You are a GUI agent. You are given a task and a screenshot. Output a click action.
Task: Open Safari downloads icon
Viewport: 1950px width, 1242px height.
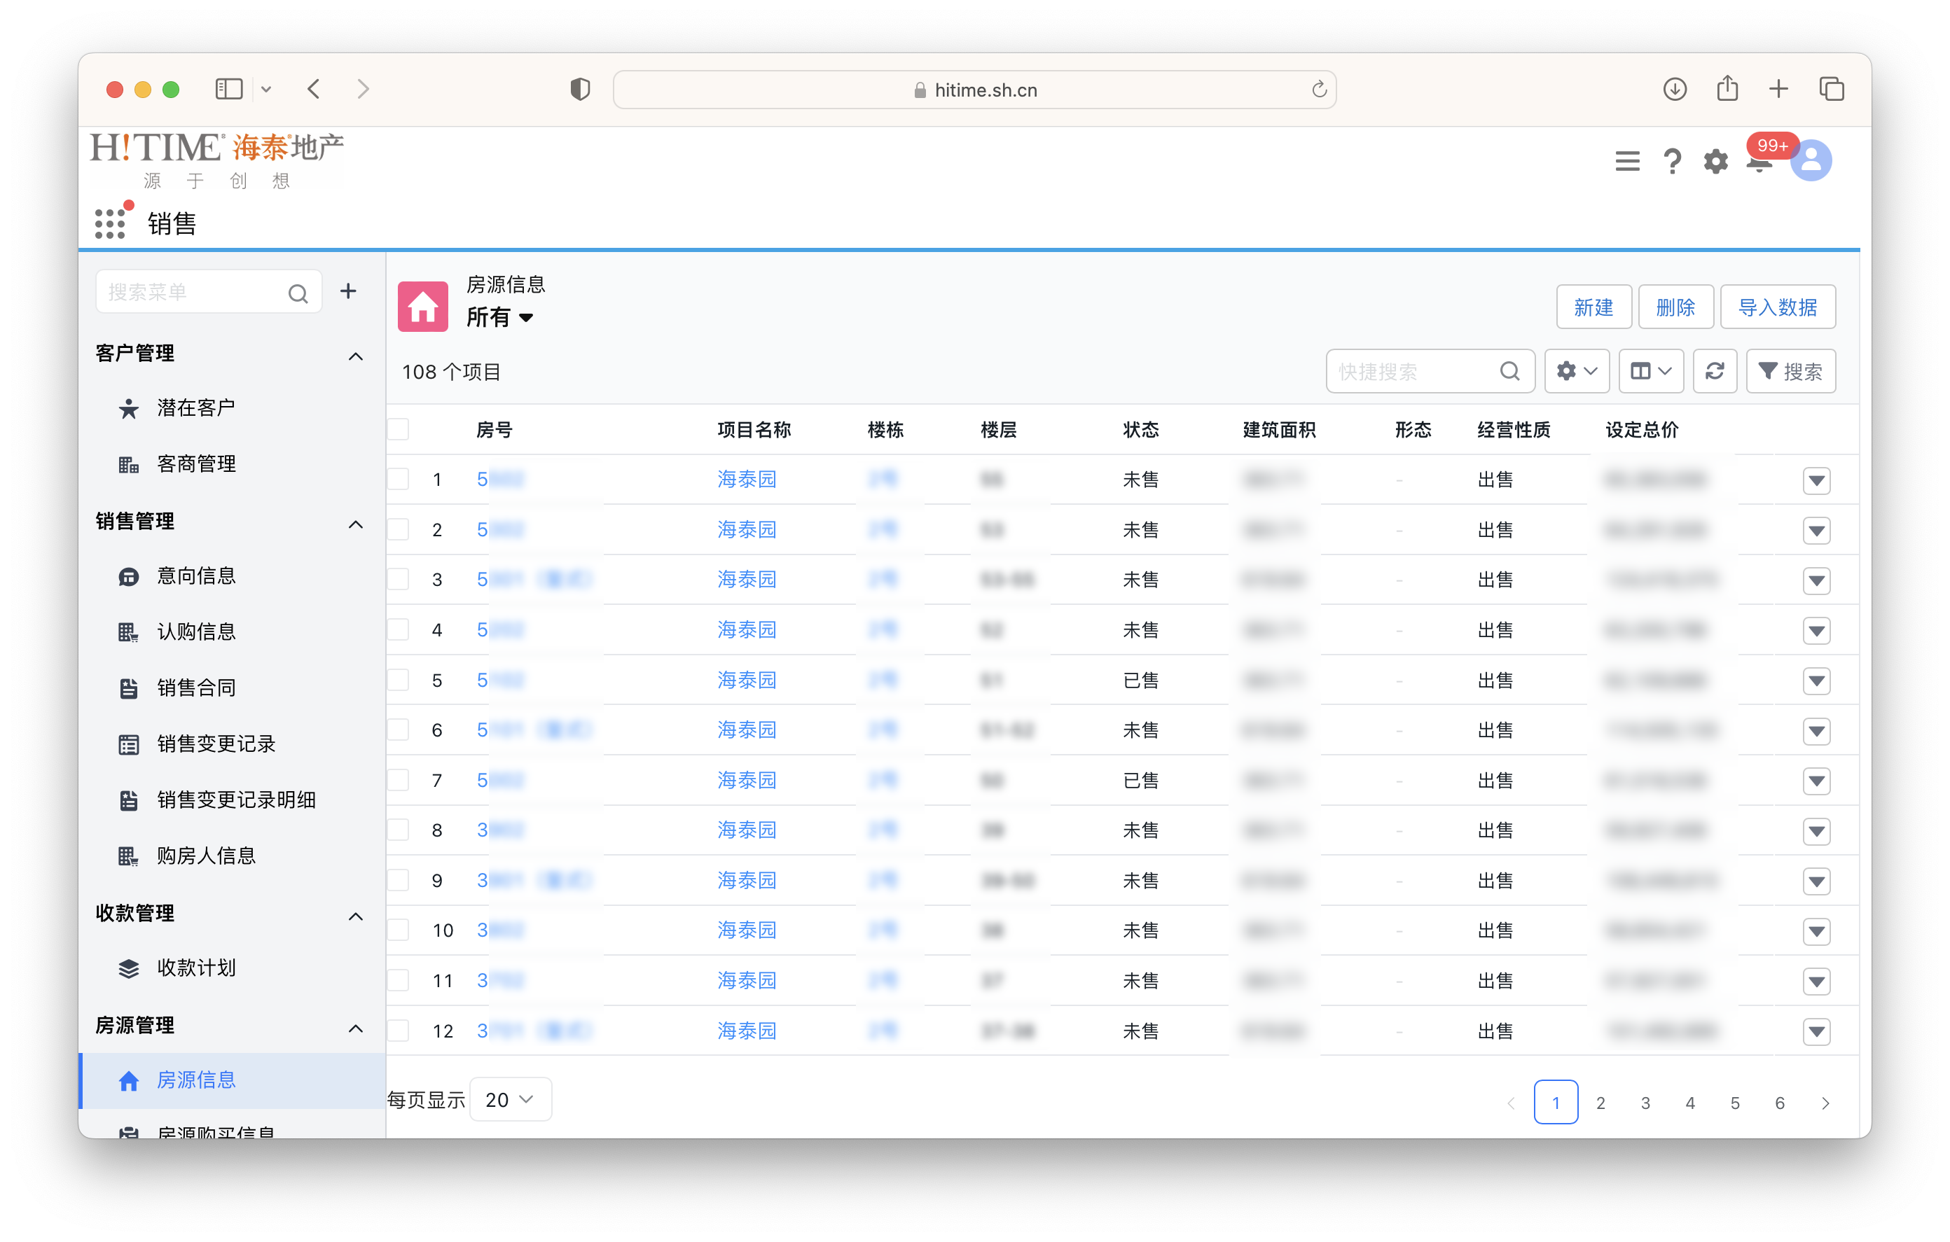pyautogui.click(x=1675, y=89)
